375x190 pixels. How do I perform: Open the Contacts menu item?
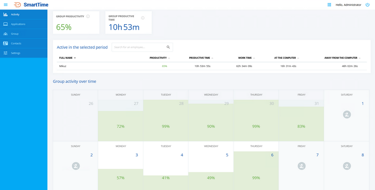[x=24, y=43]
